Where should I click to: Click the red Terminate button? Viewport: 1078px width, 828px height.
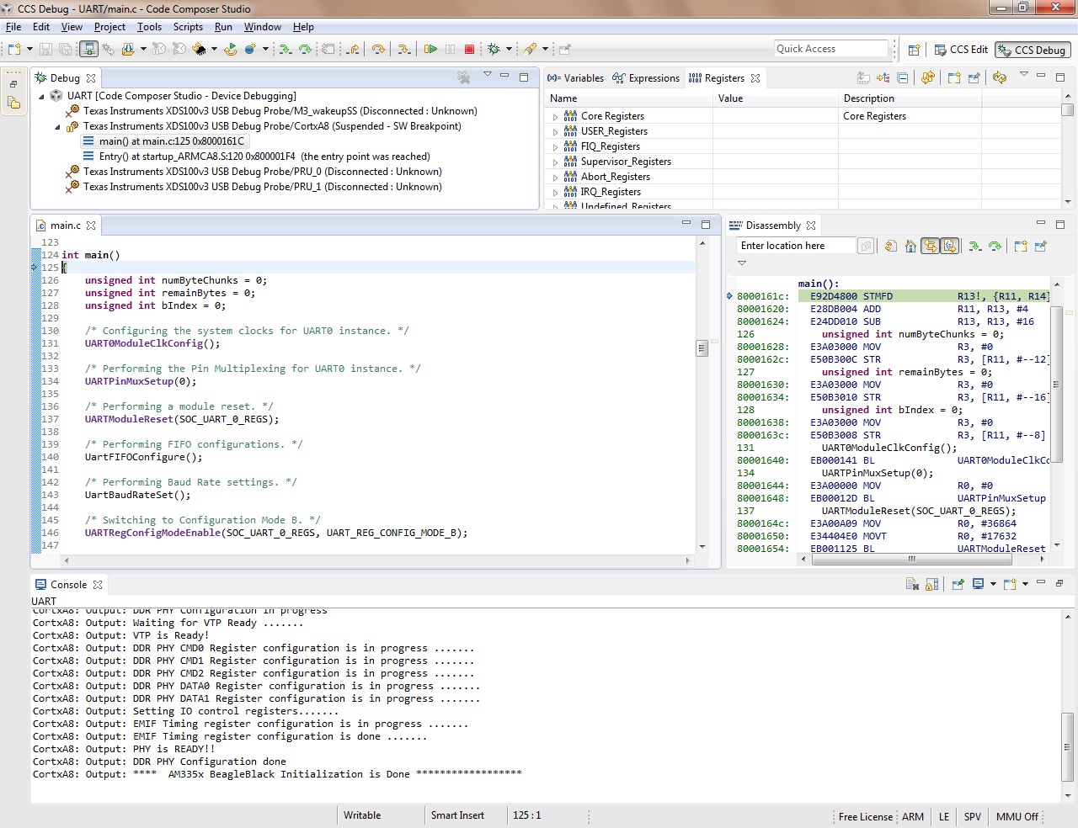[470, 50]
